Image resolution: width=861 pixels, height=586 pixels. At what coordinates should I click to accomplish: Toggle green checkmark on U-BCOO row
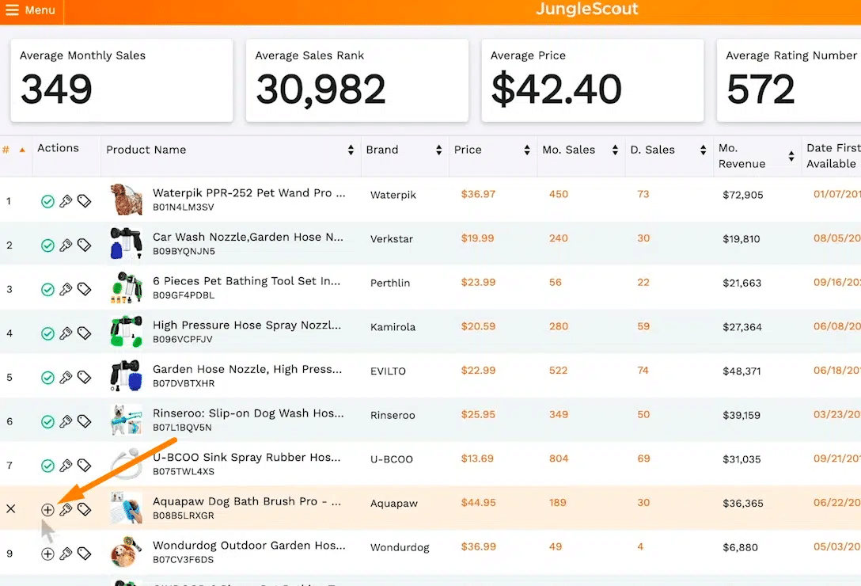click(47, 466)
